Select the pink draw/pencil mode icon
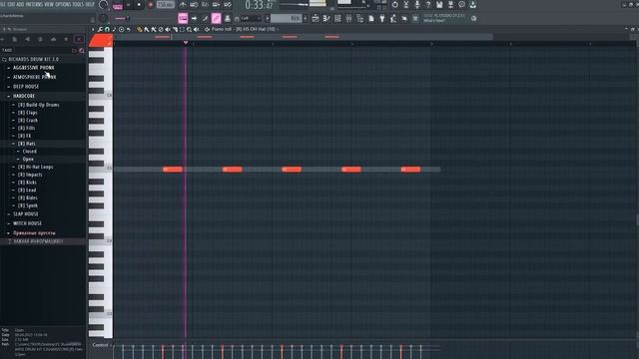The width and height of the screenshot is (639, 359). click(216, 18)
